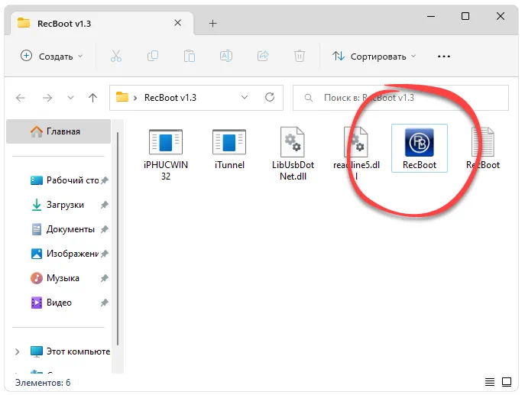Click pin icon next to Видео
Screen dimensions: 525x395
(x=105, y=303)
